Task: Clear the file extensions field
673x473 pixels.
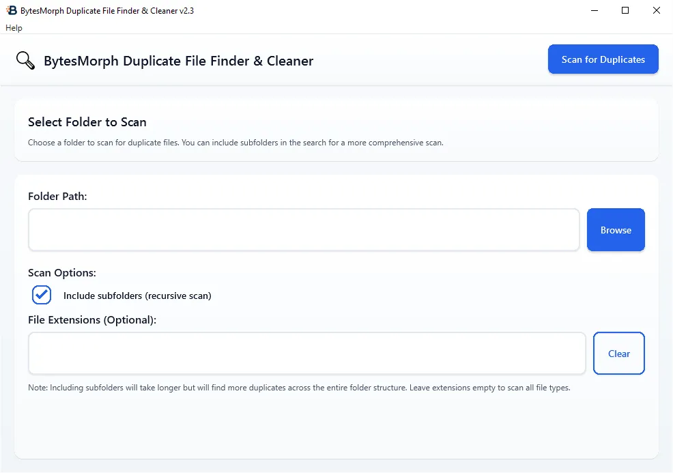Action: coord(618,354)
